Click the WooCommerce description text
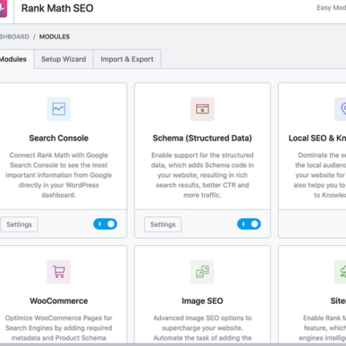 [x=58, y=328]
